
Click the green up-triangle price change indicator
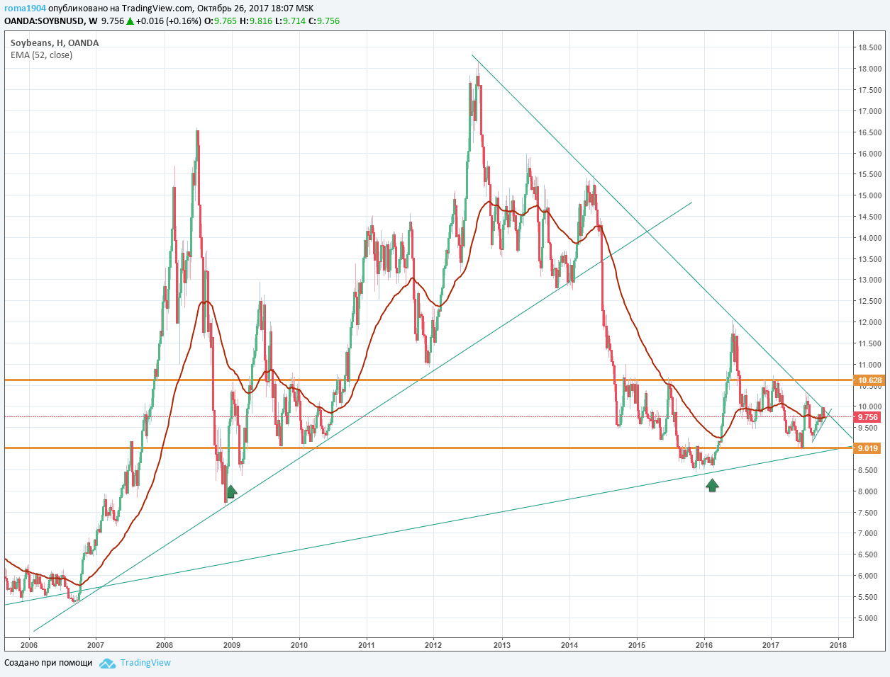(x=130, y=21)
